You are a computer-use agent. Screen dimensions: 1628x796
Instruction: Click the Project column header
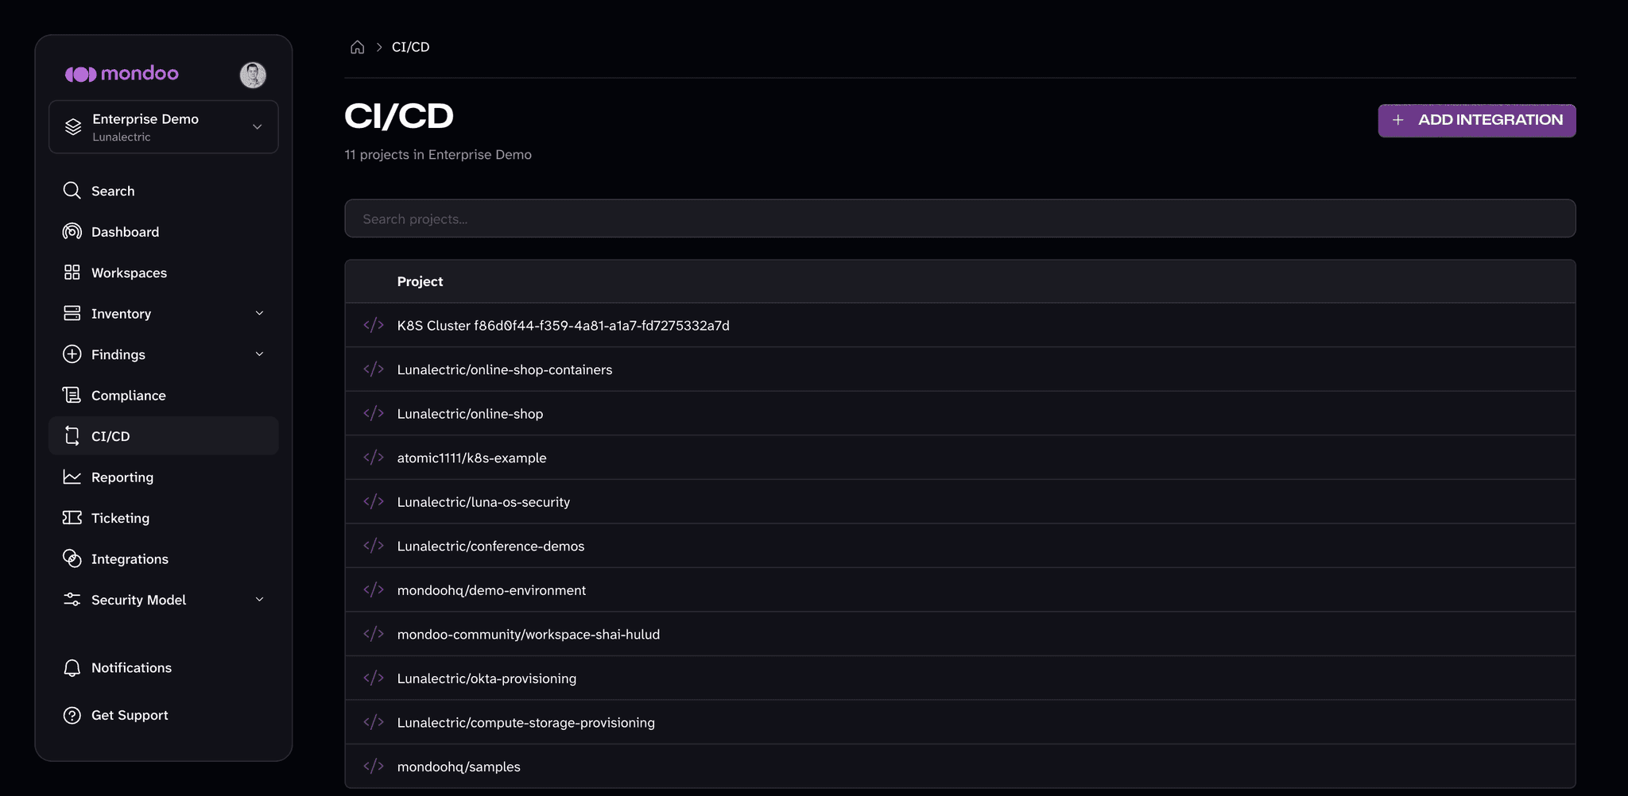point(420,281)
